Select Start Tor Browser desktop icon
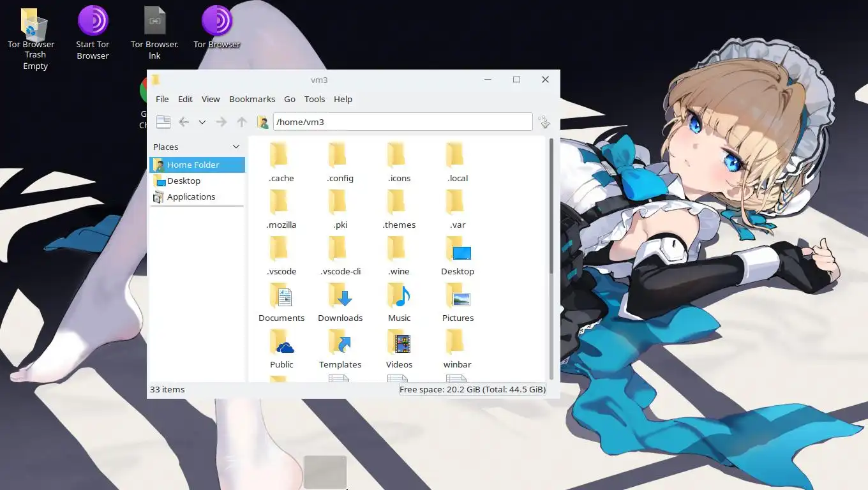 tap(93, 33)
